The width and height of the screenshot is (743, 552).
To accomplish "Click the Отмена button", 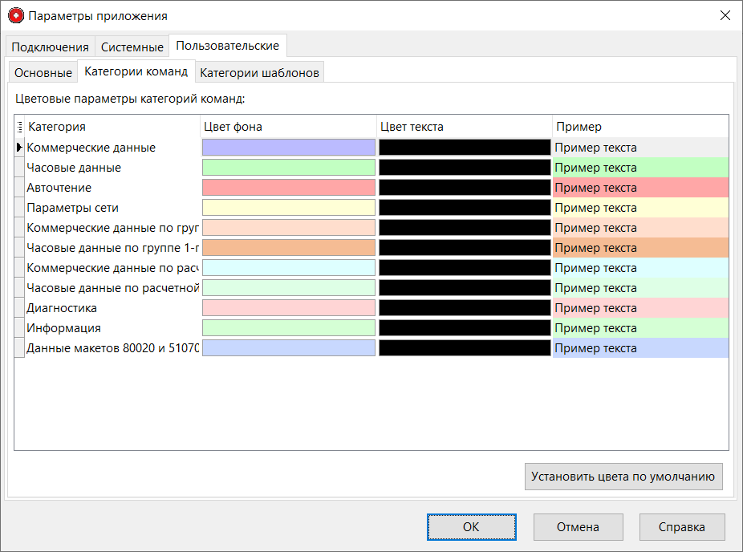I will pyautogui.click(x=578, y=527).
